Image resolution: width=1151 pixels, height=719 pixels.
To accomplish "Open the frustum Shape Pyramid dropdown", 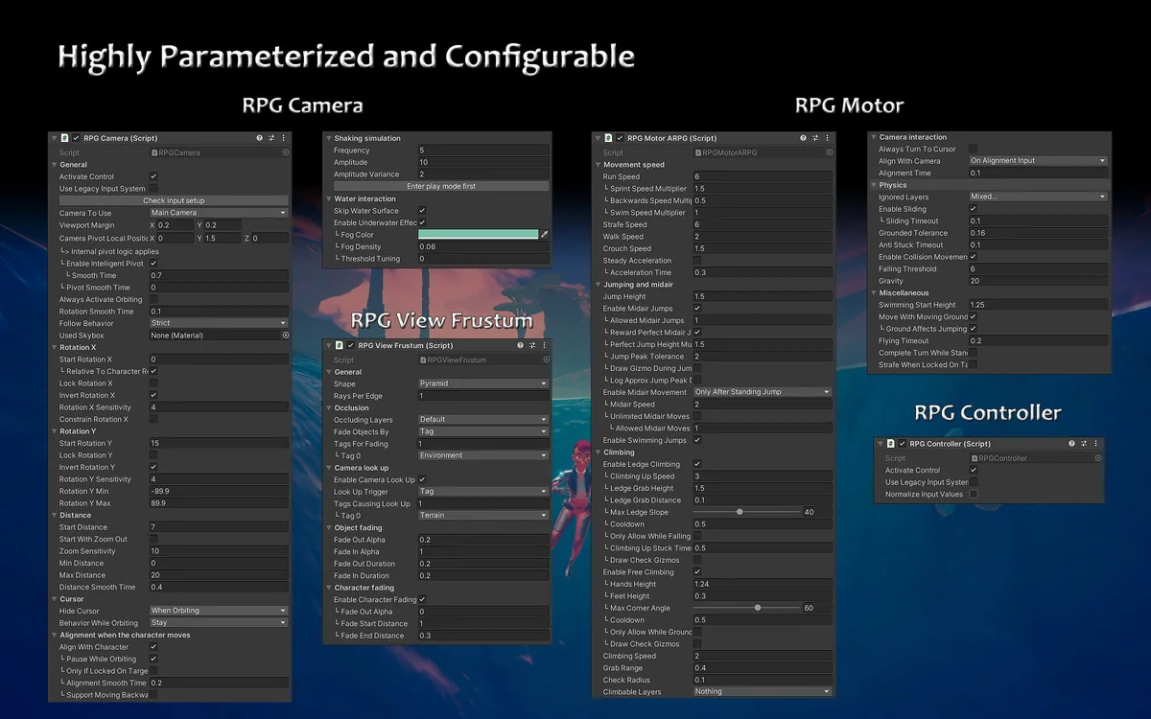I will [483, 383].
